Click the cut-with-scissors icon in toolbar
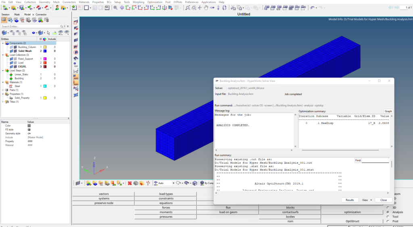The height and width of the screenshot is (227, 413). point(233,8)
